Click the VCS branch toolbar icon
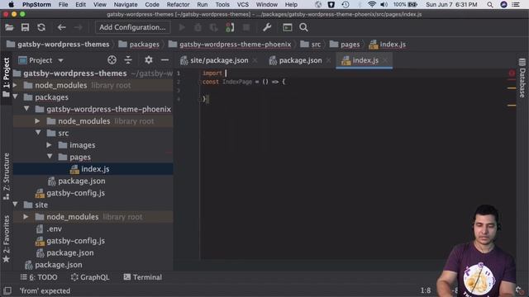The image size is (529, 297). pos(230,27)
